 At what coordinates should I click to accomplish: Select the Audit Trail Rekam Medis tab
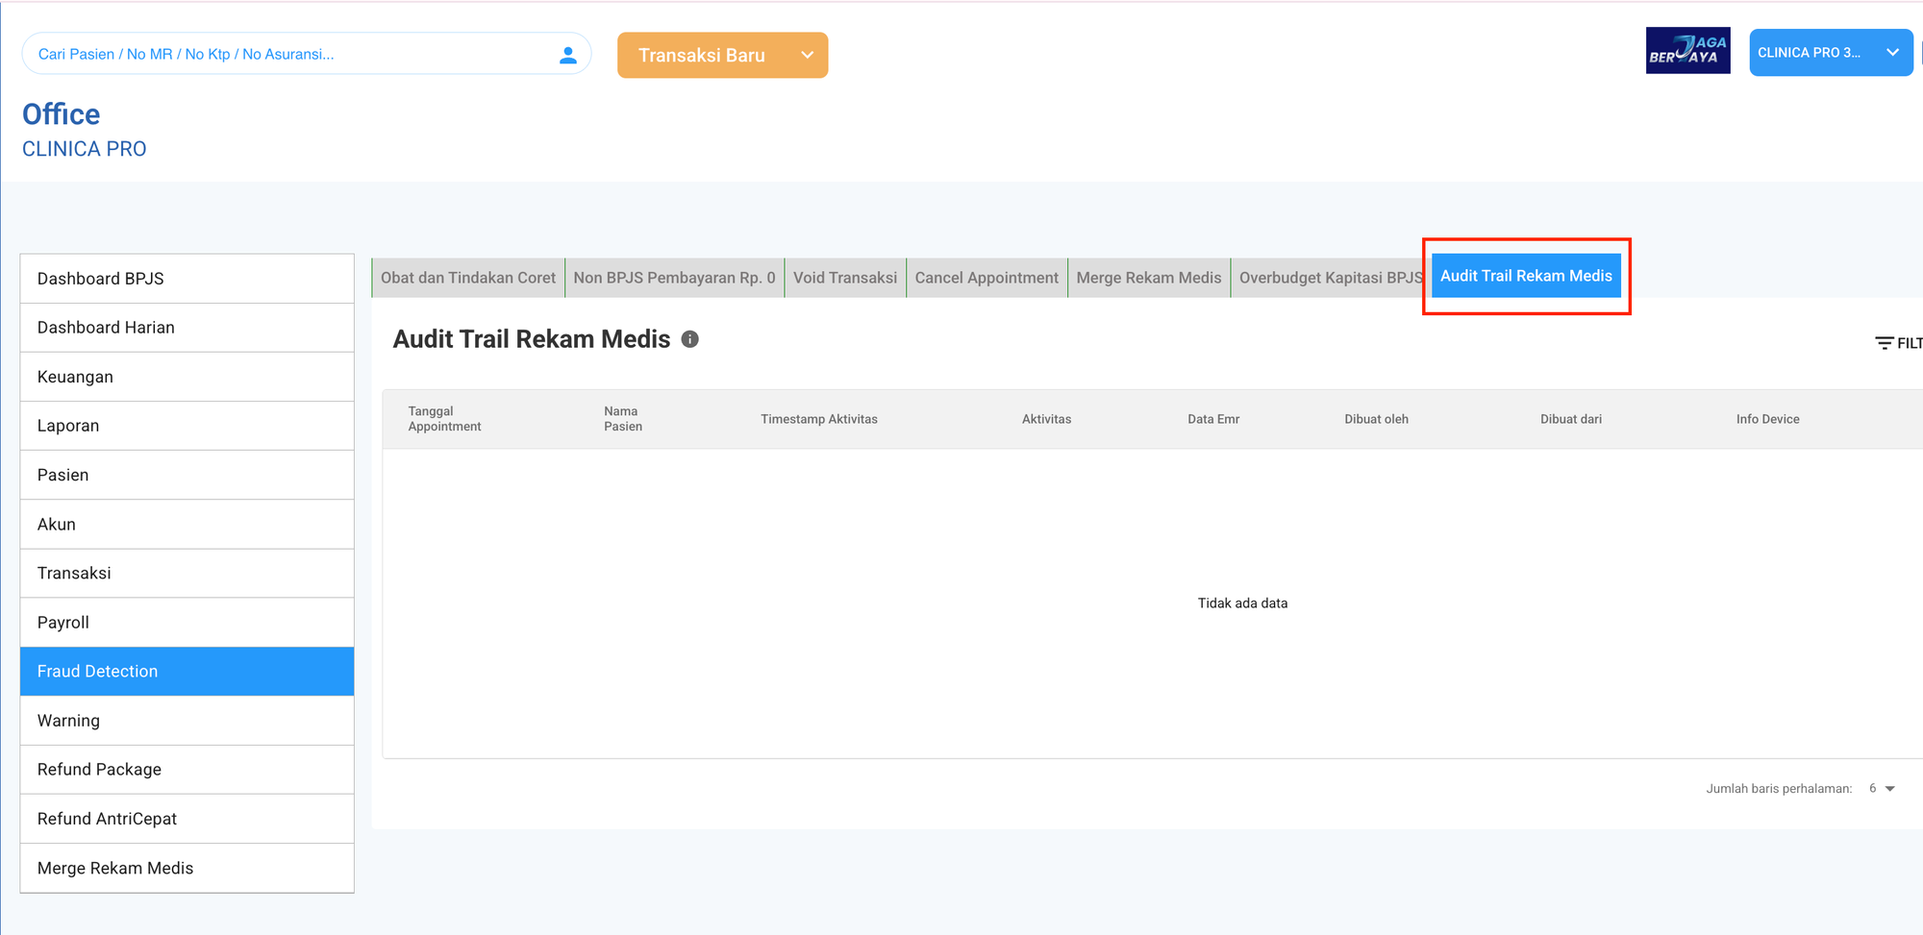click(1525, 276)
